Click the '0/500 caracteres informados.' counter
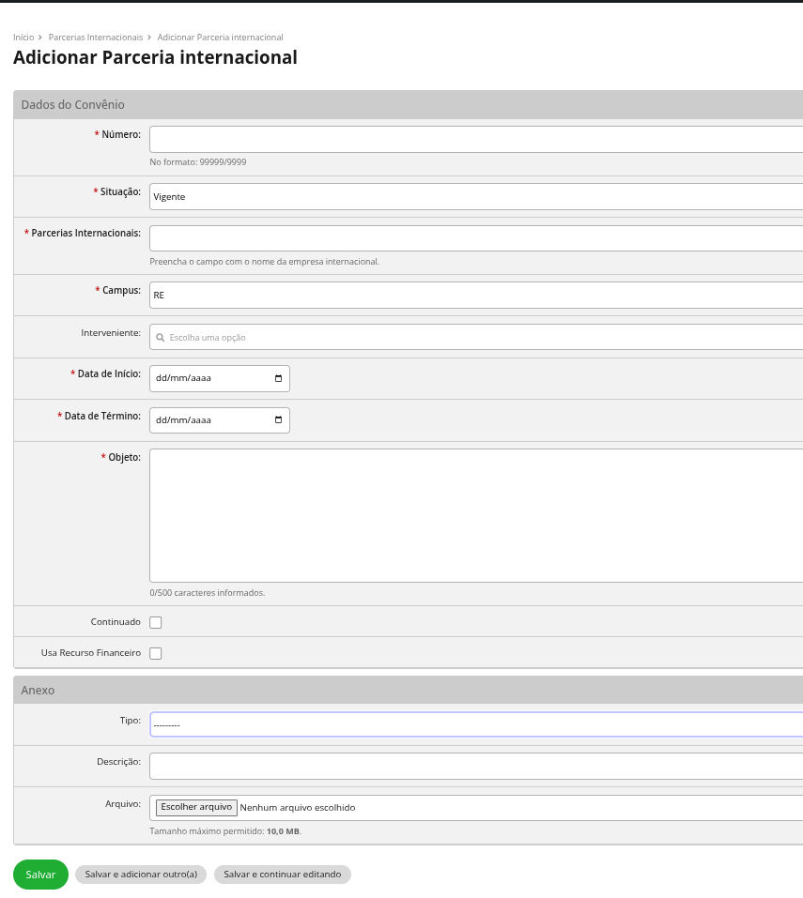Viewport: 803px width, 898px height. pyautogui.click(x=208, y=593)
